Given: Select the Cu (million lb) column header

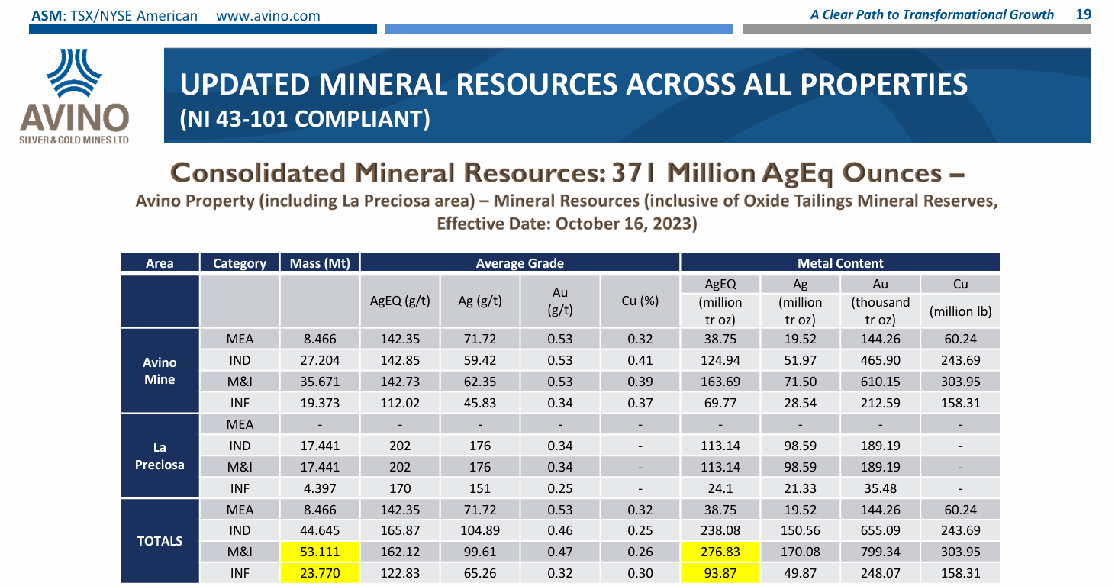Looking at the screenshot, I should (960, 300).
